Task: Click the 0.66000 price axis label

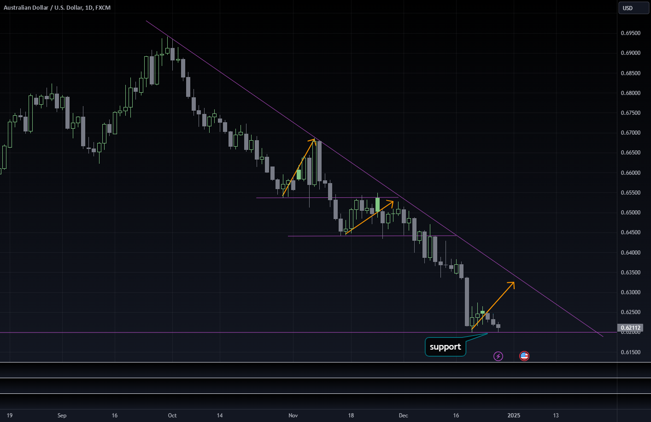Action: pyautogui.click(x=630, y=173)
